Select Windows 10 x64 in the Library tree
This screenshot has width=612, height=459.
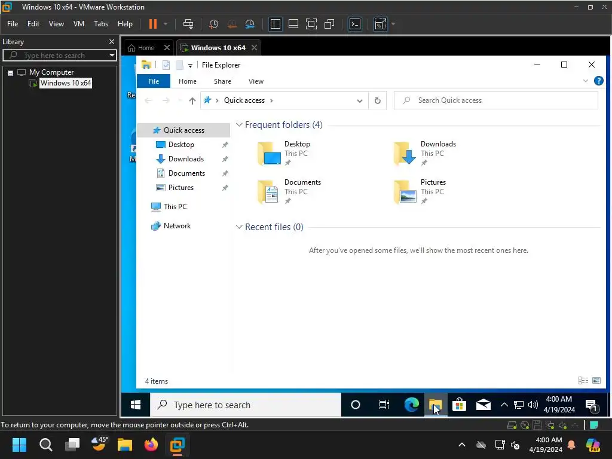point(65,83)
